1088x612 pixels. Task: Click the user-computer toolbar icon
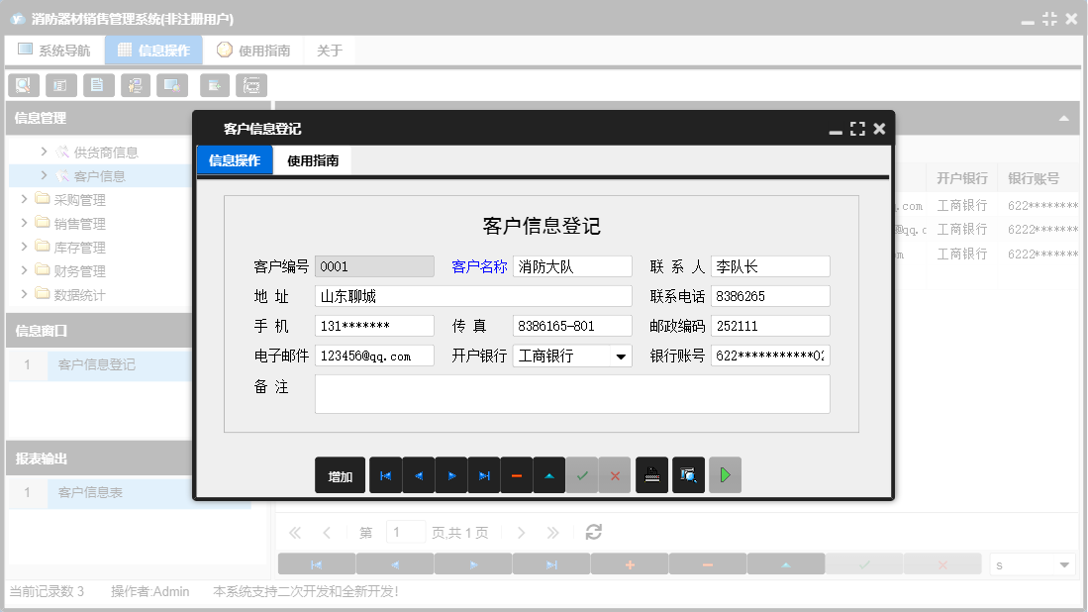[x=135, y=85]
